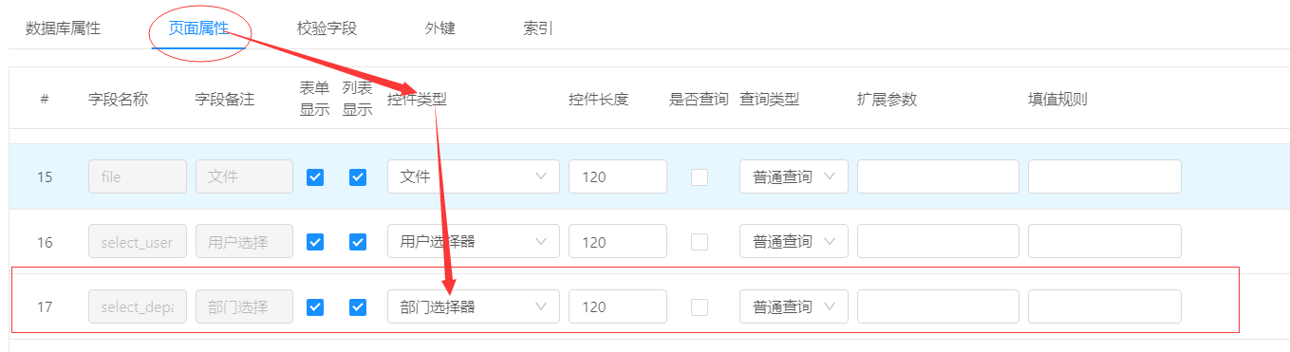1290x352 pixels.
Task: Toggle 表单显示 checkbox for select_user row
Action: click(315, 242)
